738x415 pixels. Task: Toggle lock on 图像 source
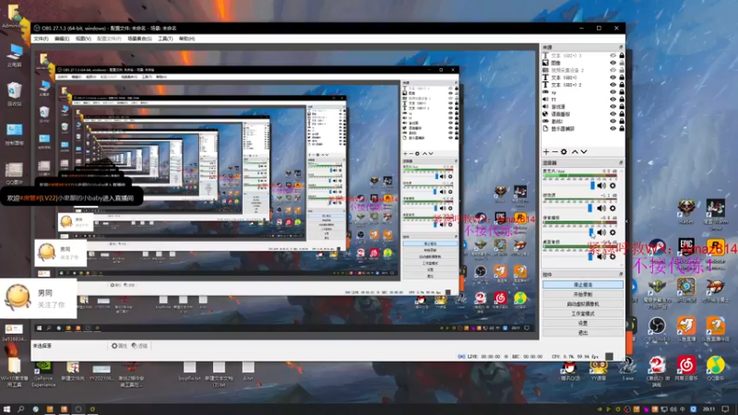[622, 63]
